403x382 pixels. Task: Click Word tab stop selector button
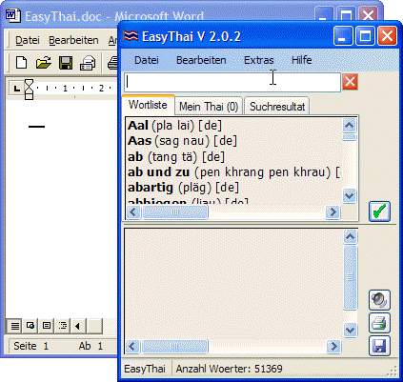[x=16, y=89]
